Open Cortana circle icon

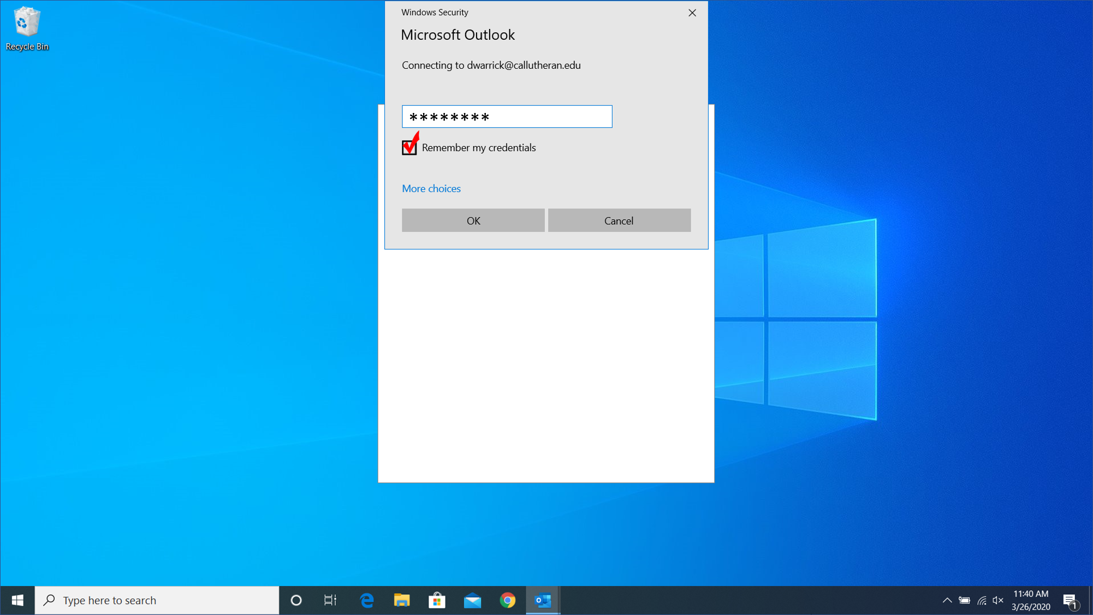[x=296, y=600]
